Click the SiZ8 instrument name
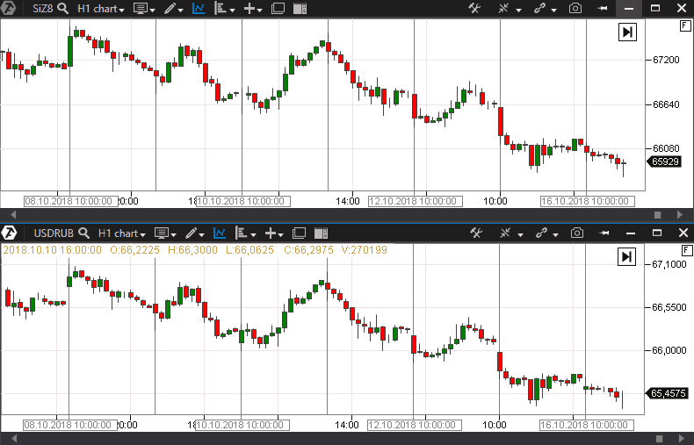This screenshot has height=445, width=694. click(42, 9)
